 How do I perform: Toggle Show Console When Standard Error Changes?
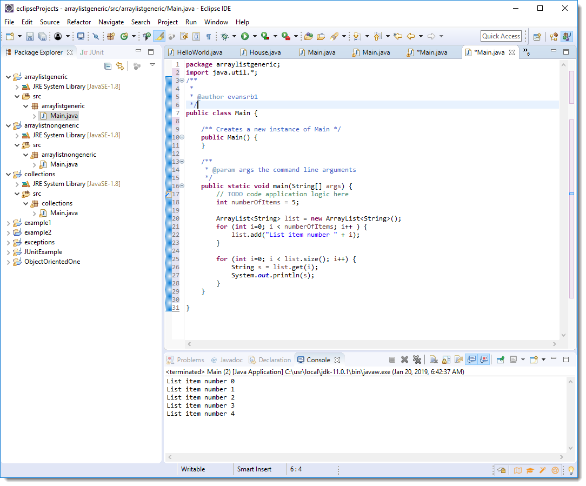(x=484, y=359)
